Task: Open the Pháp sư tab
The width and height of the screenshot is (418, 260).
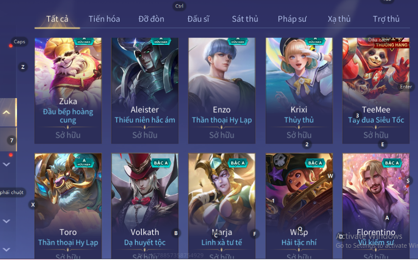Action: (x=292, y=19)
